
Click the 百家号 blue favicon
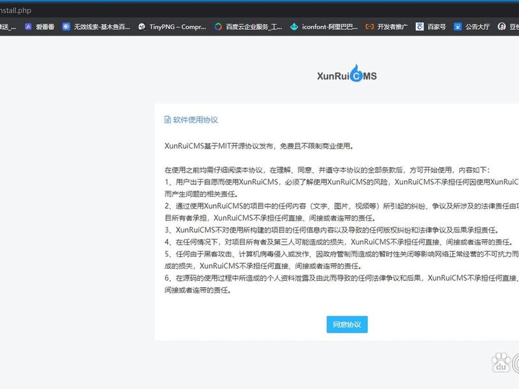420,27
